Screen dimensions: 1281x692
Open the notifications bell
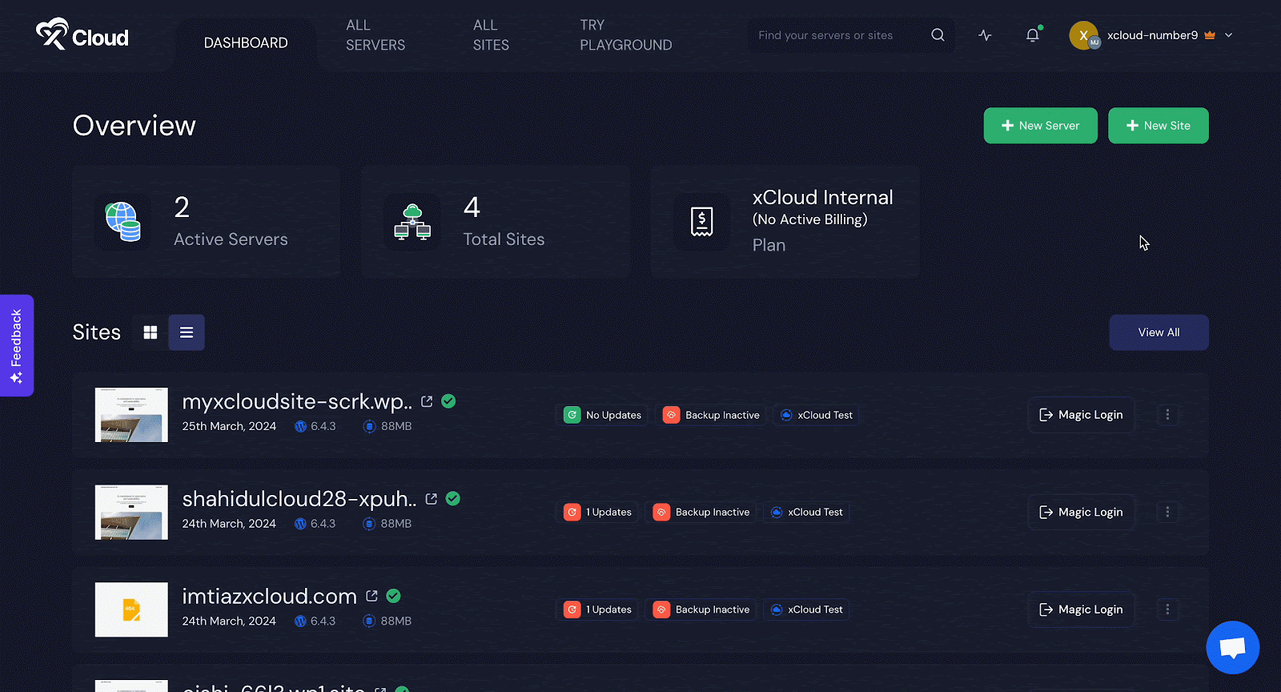(1033, 35)
